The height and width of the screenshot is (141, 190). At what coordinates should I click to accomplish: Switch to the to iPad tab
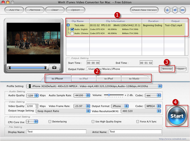click(x=84, y=79)
